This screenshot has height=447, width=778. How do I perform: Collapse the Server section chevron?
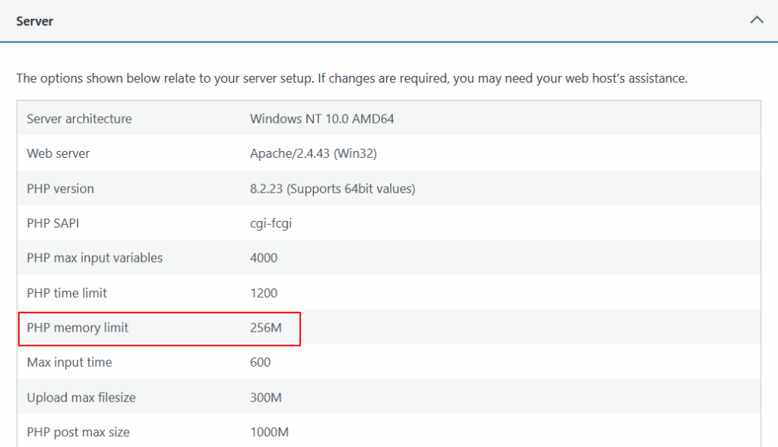click(x=756, y=20)
